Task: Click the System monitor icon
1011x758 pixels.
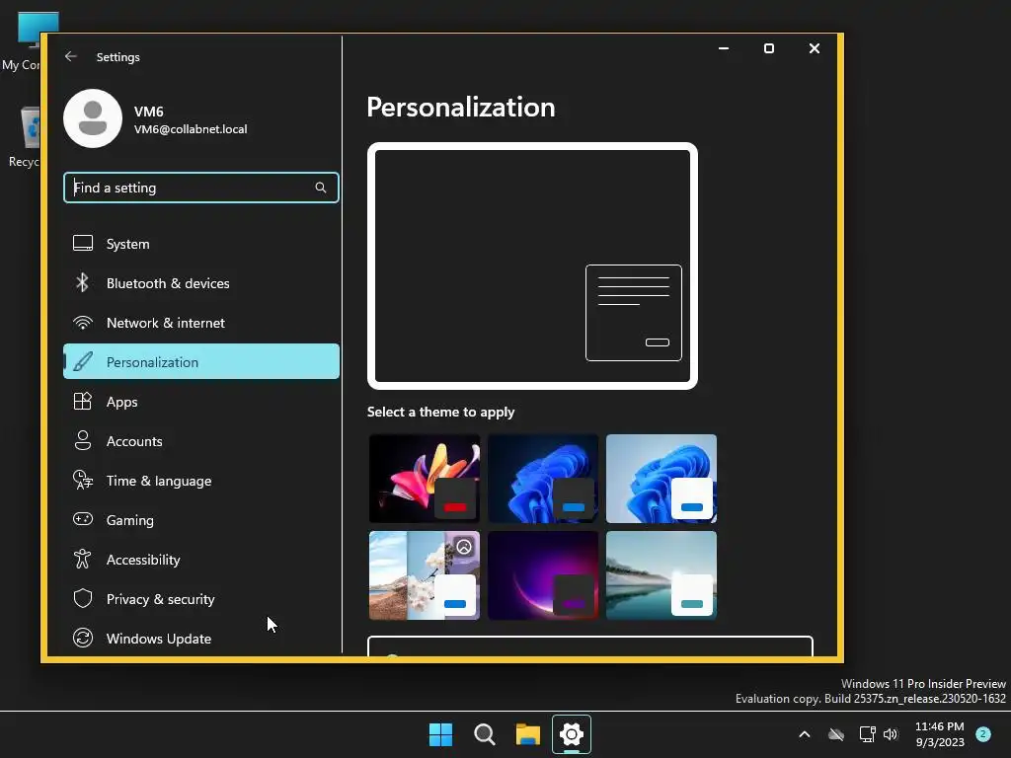Action: click(83, 244)
